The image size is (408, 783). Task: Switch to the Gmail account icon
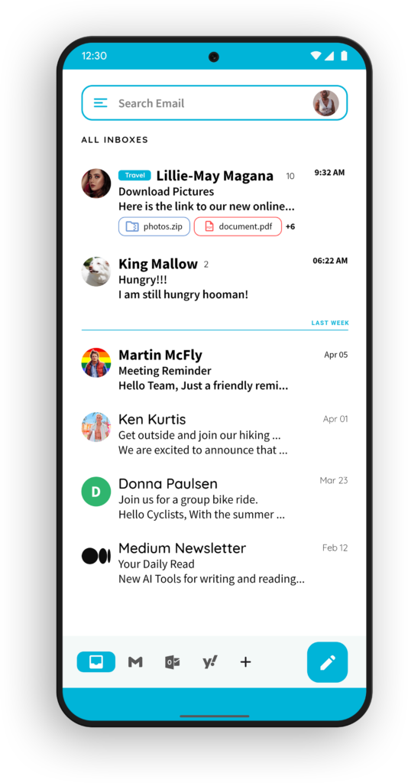point(135,662)
